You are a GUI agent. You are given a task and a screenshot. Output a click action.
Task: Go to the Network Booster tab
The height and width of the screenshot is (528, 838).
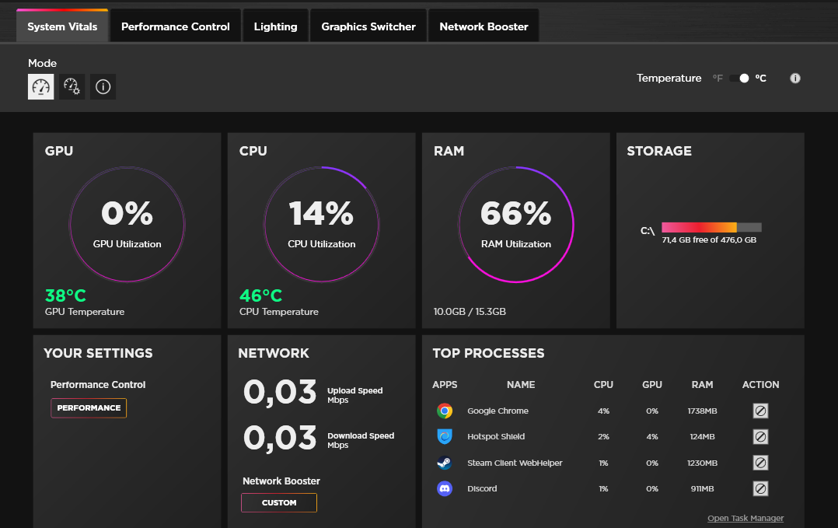pyautogui.click(x=484, y=26)
